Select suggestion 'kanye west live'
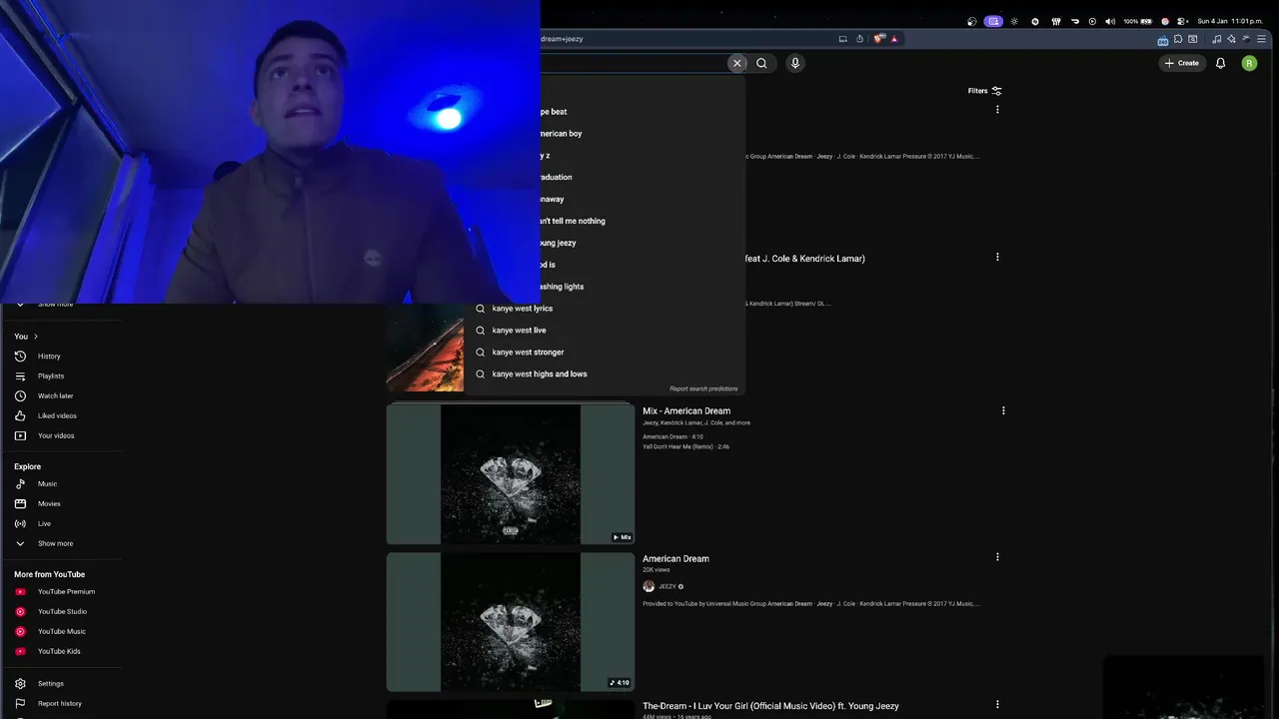Screen dimensions: 1279x719 605,331
